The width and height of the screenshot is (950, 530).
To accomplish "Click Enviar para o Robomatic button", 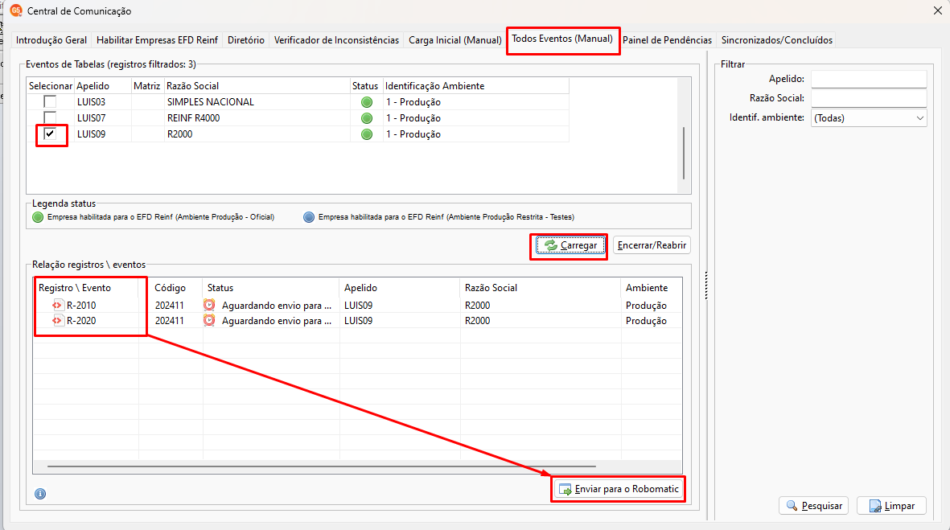I will pyautogui.click(x=619, y=489).
